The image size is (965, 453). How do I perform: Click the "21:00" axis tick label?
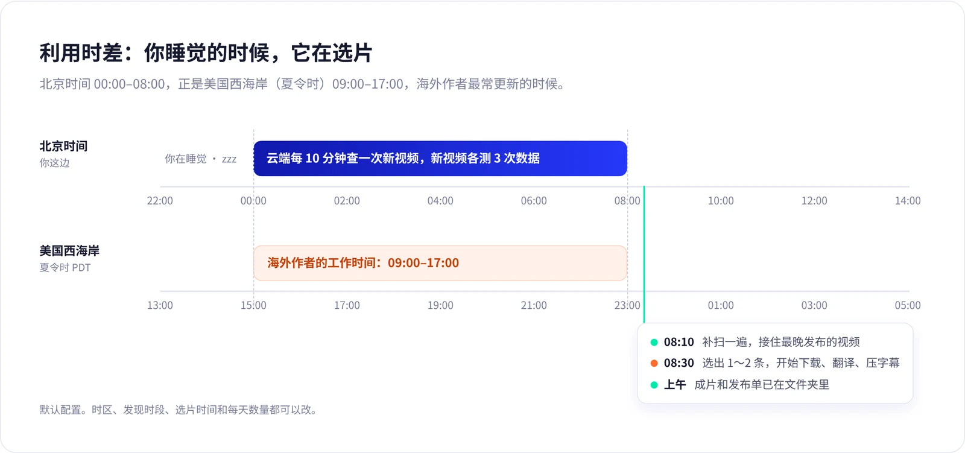(534, 305)
